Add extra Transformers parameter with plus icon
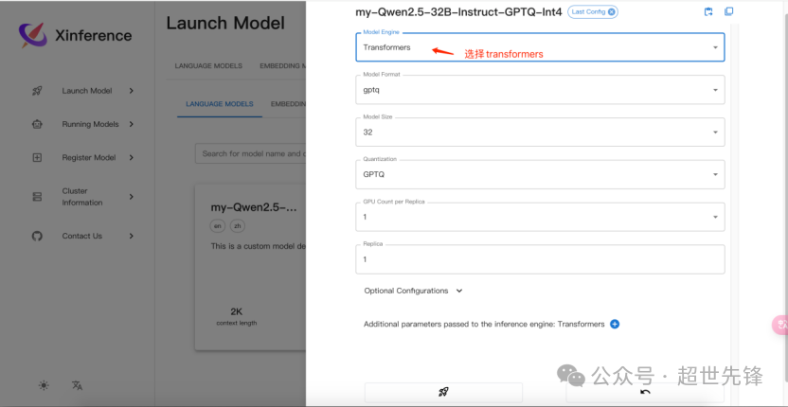The height and width of the screenshot is (407, 788). (x=614, y=324)
